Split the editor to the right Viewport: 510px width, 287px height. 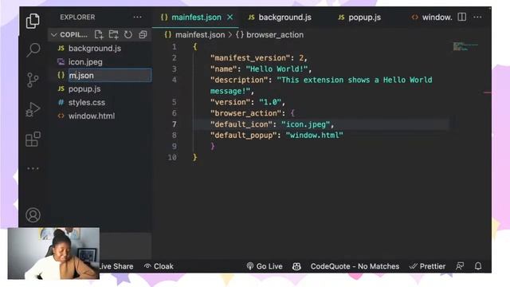click(462, 17)
